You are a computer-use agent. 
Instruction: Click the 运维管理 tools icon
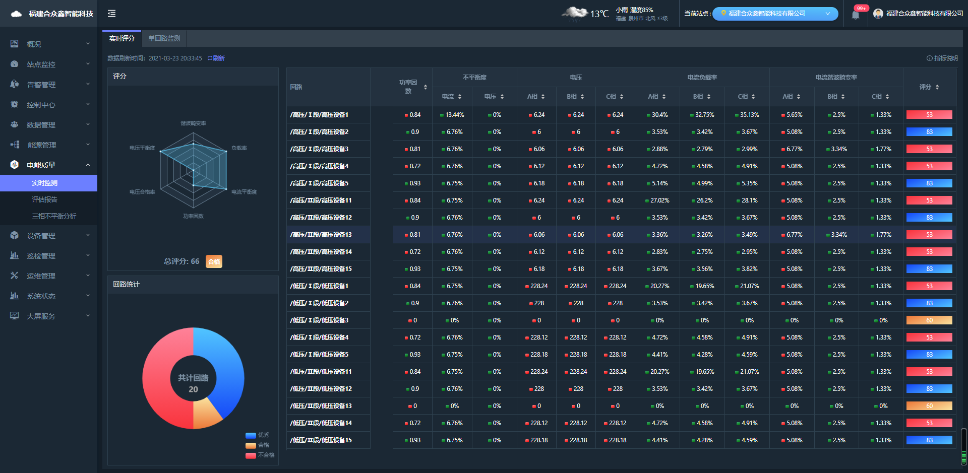pos(15,276)
